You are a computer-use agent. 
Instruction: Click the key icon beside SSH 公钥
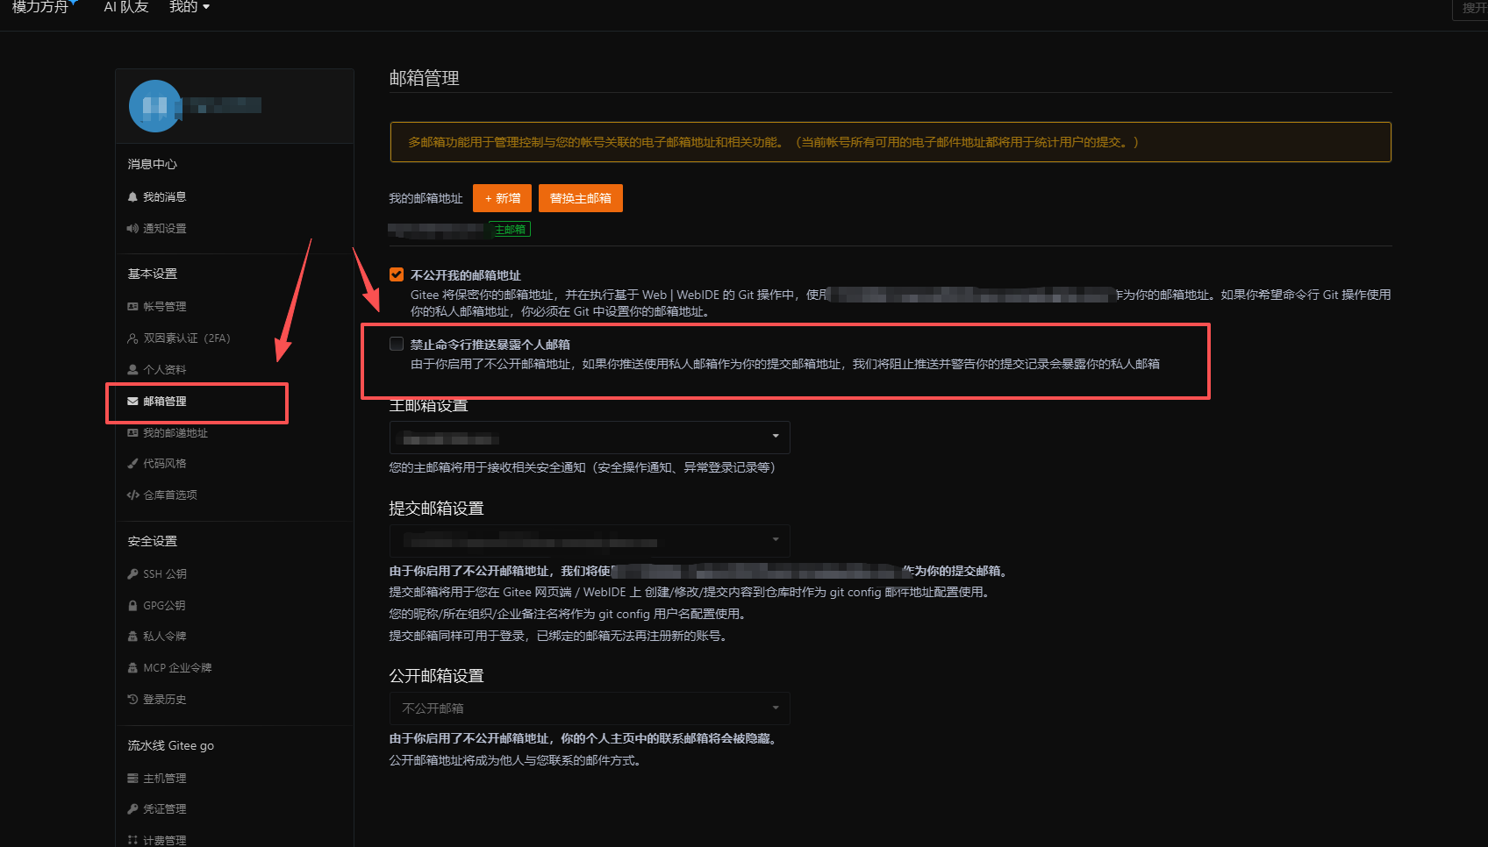point(132,574)
